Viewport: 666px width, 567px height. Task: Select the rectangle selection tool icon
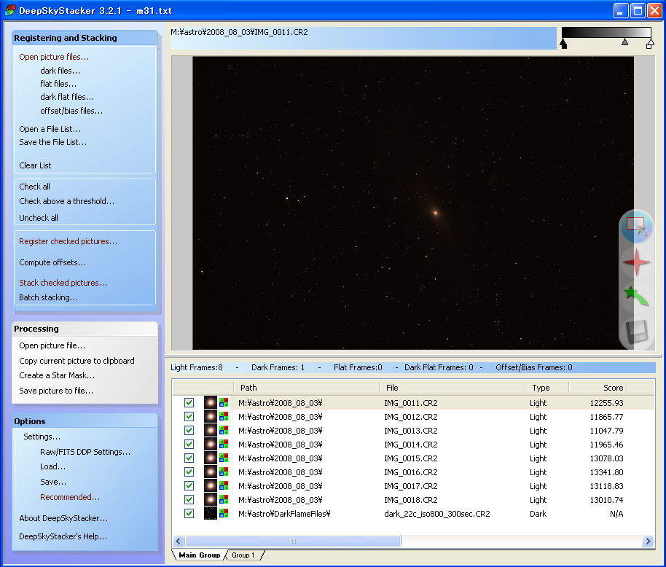[636, 227]
